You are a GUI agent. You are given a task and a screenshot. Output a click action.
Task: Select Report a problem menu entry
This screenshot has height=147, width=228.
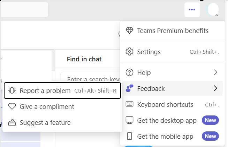(x=45, y=91)
